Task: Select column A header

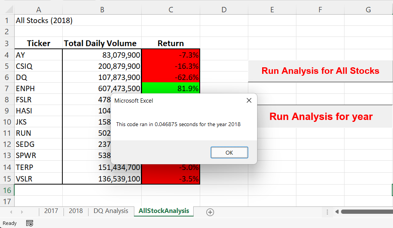Action: 38,10
